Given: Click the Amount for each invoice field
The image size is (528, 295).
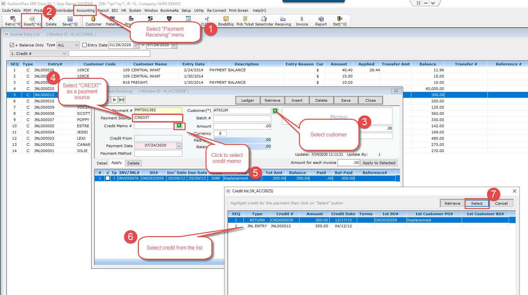Looking at the screenshot, I should (x=348, y=163).
